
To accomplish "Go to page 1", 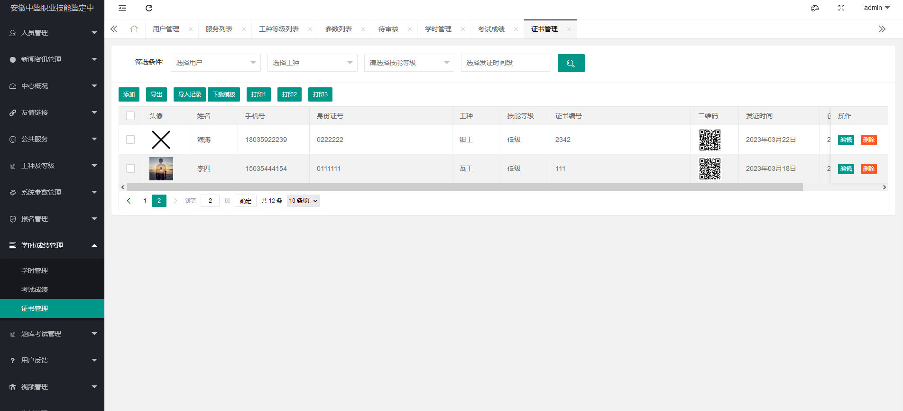I will coord(145,201).
